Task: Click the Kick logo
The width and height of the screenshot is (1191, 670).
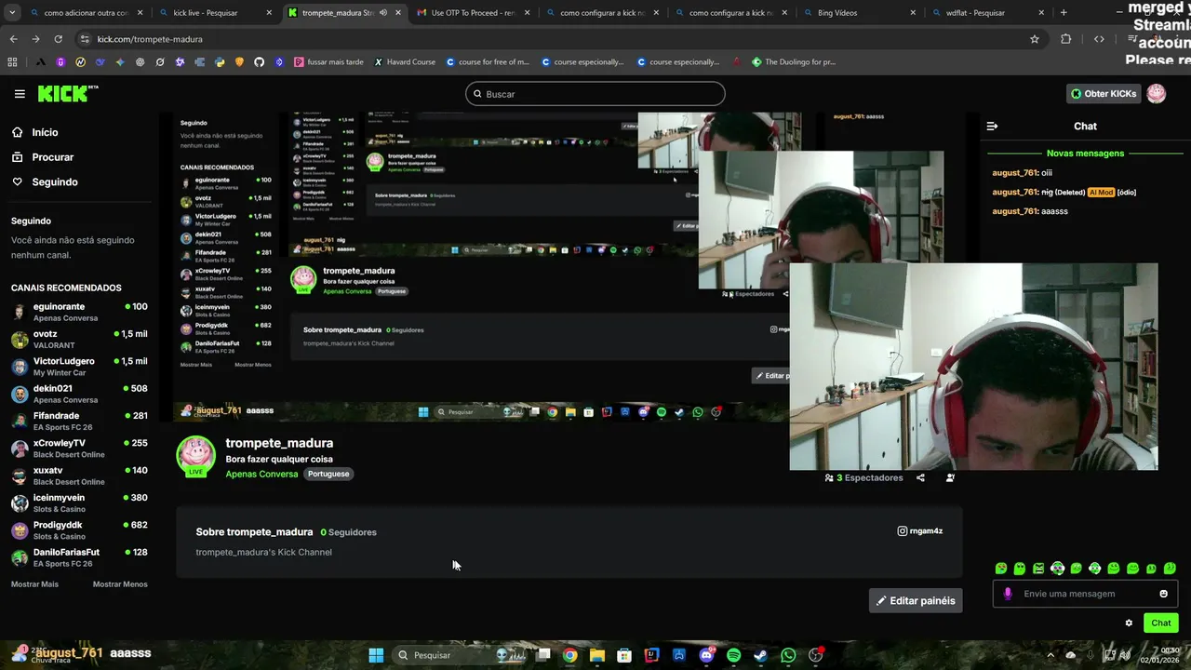Action: pos(68,93)
